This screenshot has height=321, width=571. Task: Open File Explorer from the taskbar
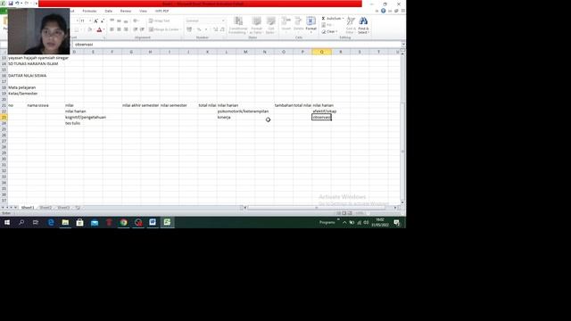[65, 222]
